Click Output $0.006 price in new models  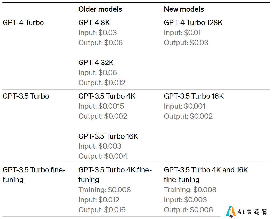[188, 210]
